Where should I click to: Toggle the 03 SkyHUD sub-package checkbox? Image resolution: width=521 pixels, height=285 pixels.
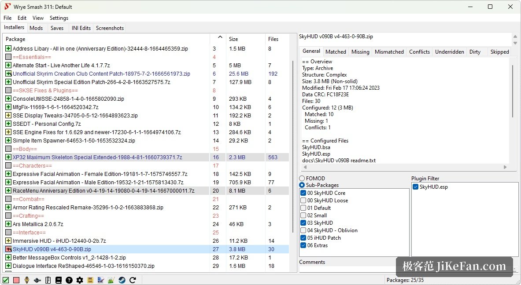pos(303,223)
